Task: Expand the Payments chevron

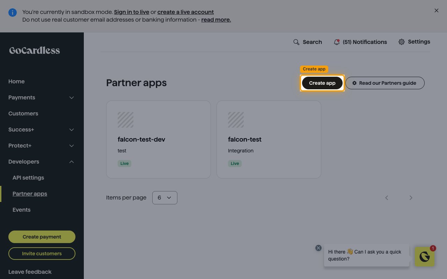Action: (x=72, y=98)
